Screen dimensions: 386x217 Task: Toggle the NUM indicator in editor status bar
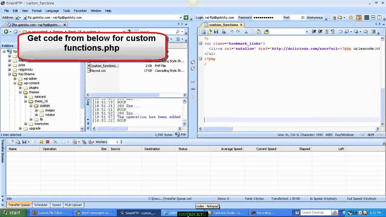coord(371,135)
